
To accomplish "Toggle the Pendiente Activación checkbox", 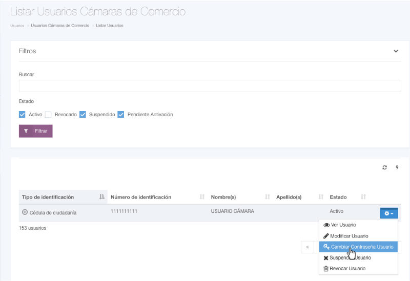I will coord(121,115).
